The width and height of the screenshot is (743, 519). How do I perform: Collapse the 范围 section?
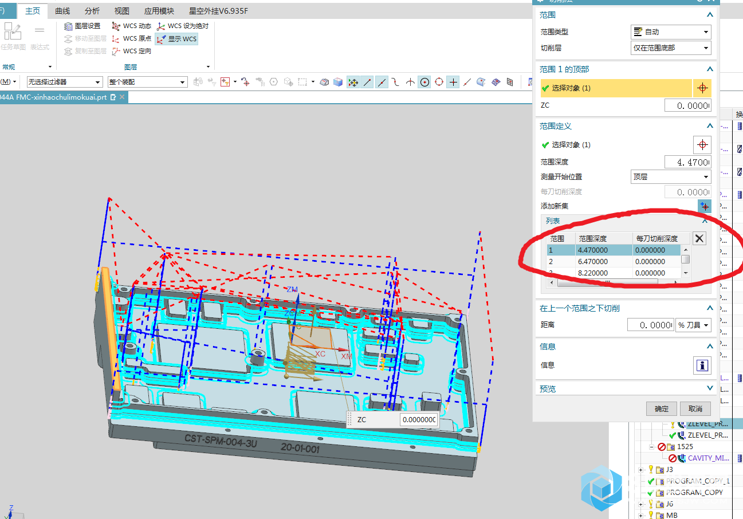pos(710,15)
